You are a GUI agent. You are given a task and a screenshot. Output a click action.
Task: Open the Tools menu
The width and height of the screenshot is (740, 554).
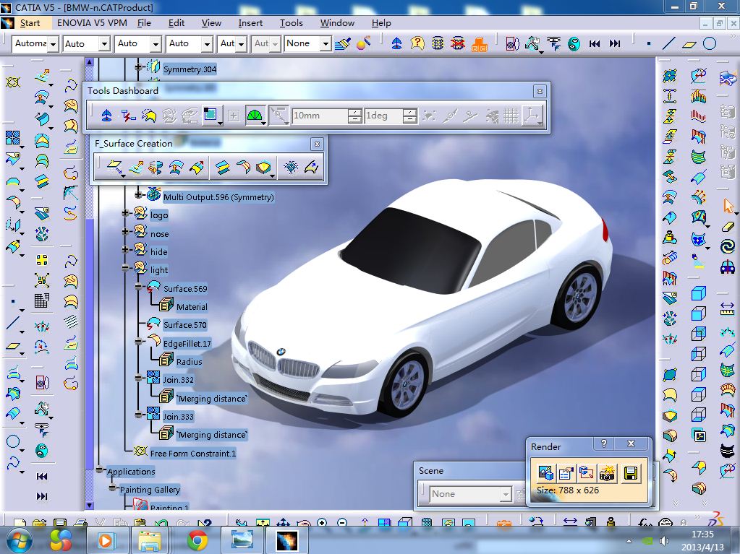coord(292,22)
